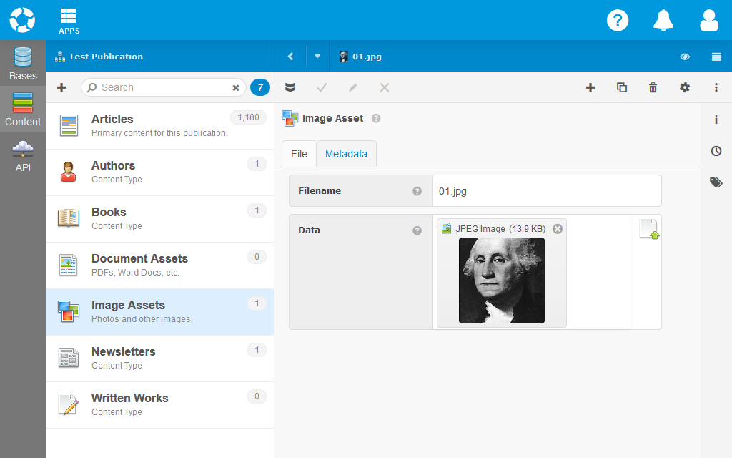Open the vertical three-dot more menu
Viewport: 732px width, 458px height.
716,87
